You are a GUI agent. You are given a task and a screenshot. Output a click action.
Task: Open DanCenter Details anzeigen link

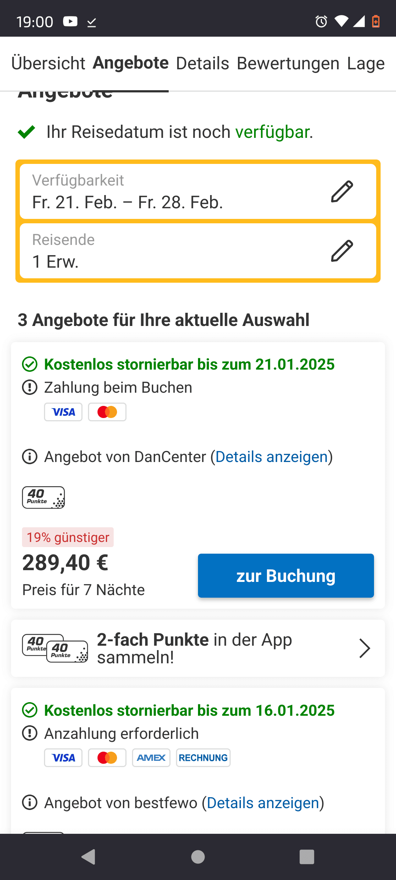pyautogui.click(x=271, y=457)
